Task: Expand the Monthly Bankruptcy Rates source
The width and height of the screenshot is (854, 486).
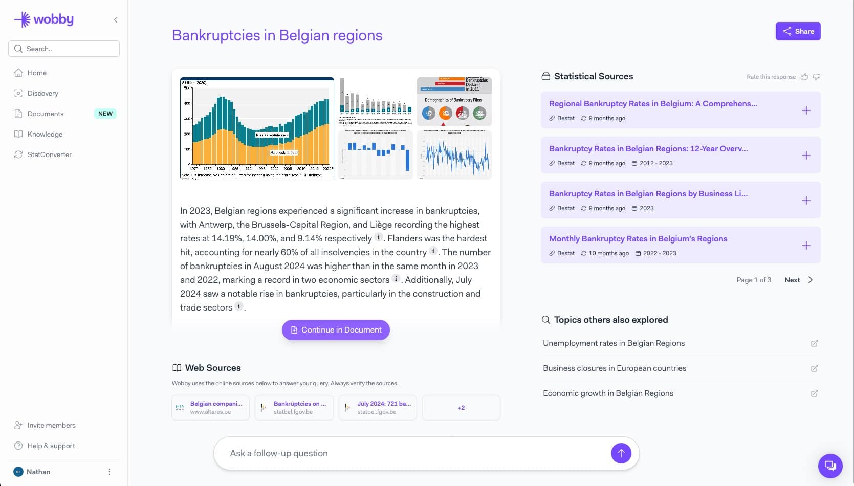Action: click(806, 245)
